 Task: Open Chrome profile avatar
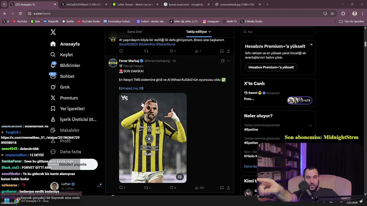(x=355, y=13)
